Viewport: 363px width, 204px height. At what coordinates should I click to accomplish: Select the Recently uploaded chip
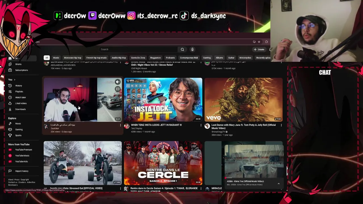[x=263, y=58]
